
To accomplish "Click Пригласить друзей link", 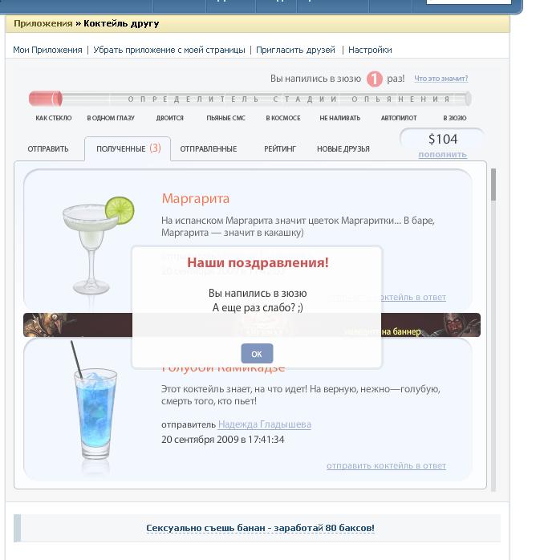I will coord(295,50).
